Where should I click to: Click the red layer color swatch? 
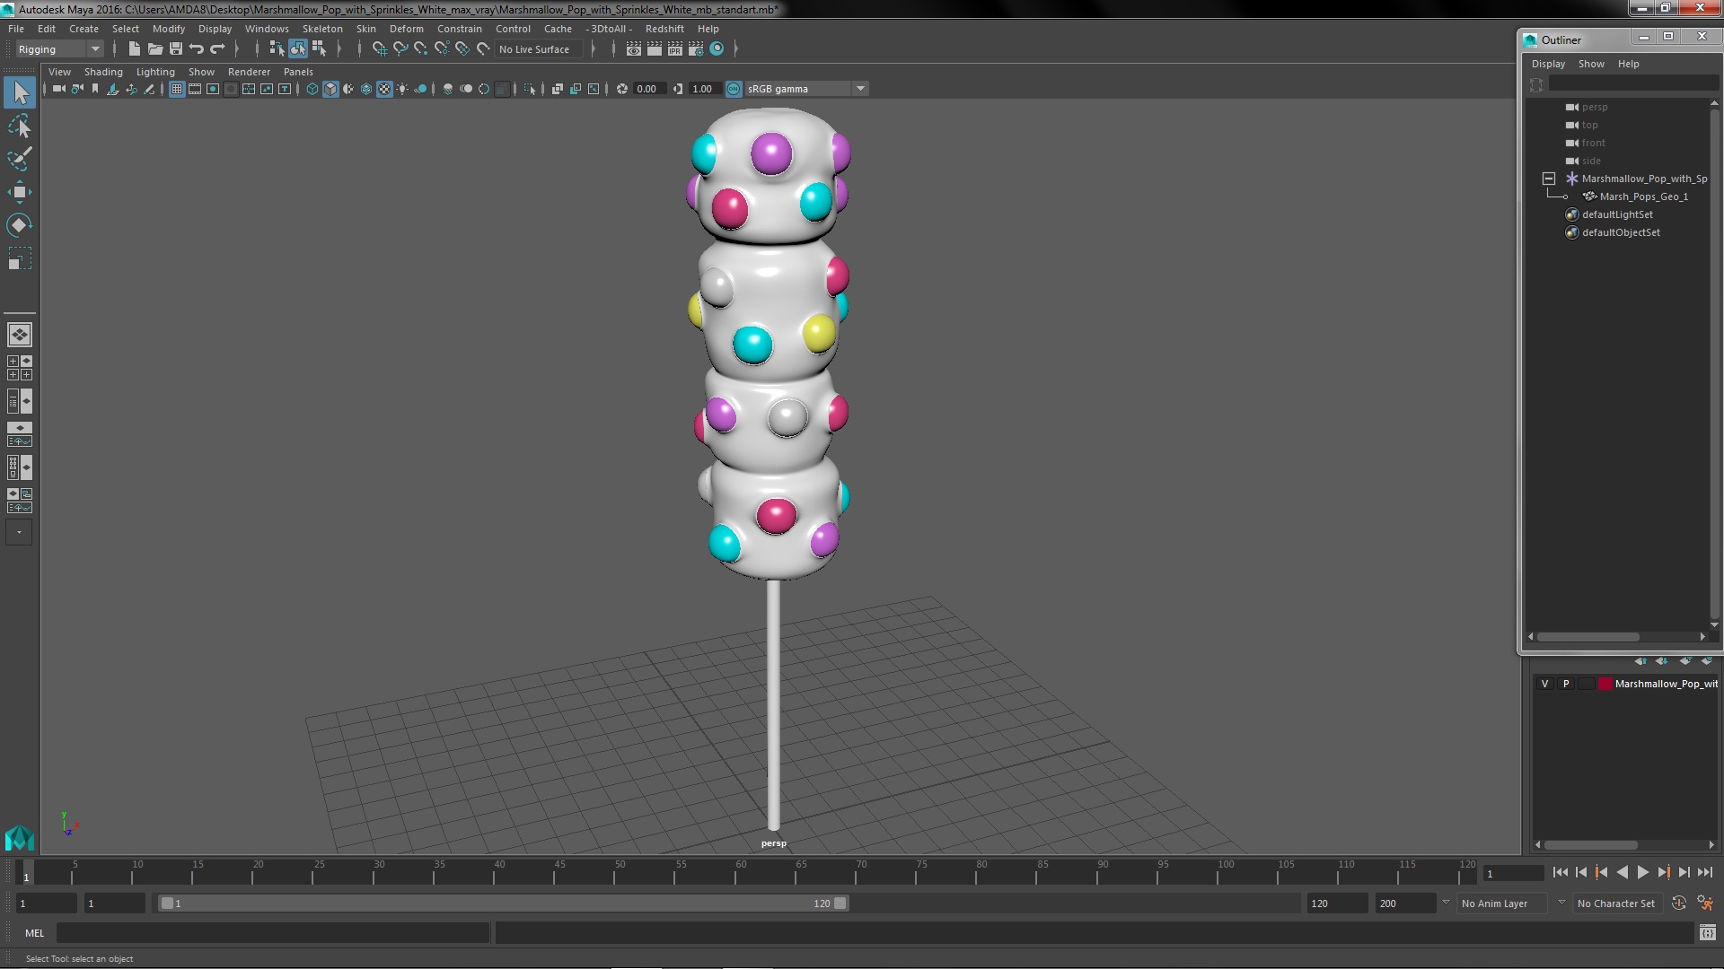(x=1605, y=684)
